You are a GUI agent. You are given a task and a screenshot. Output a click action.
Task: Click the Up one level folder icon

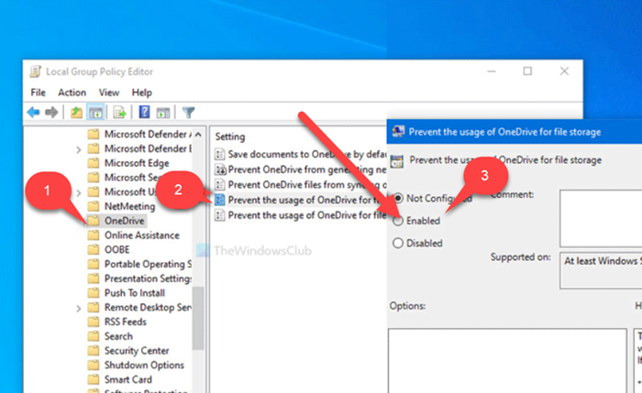click(x=76, y=112)
